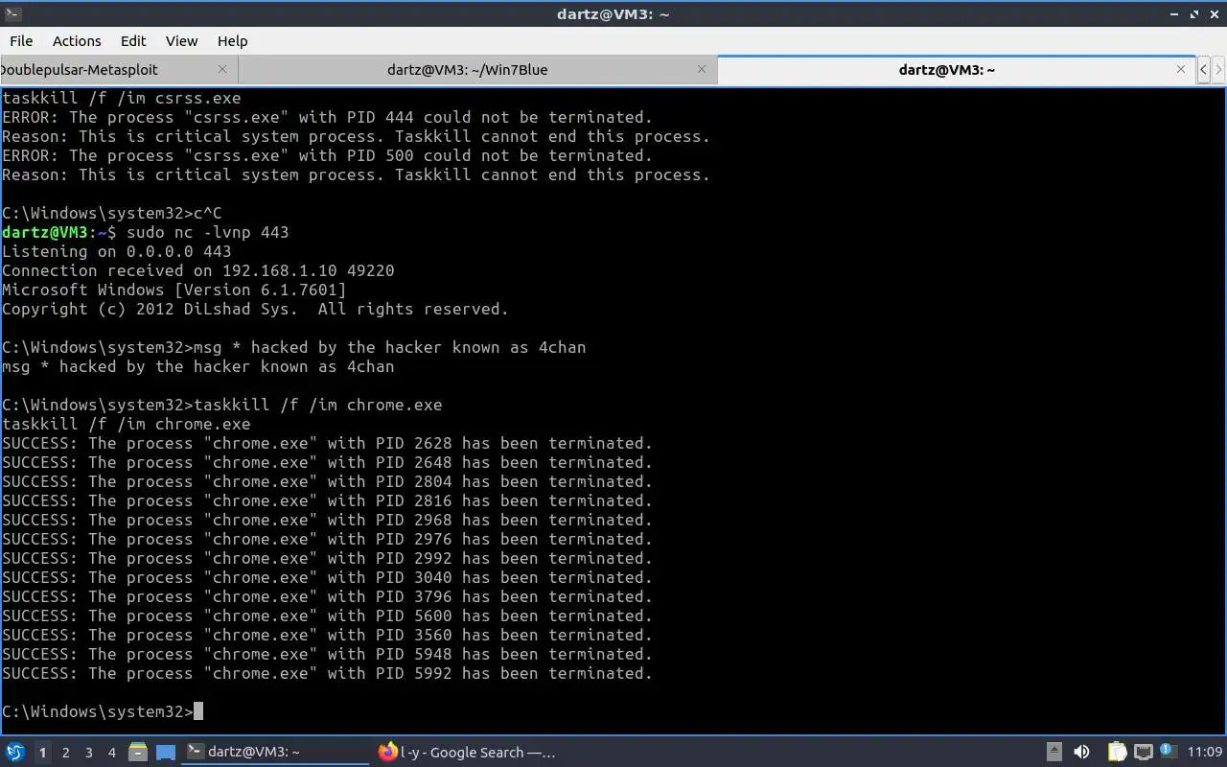Image resolution: width=1227 pixels, height=767 pixels.
Task: Switch to the dartz@VM3: ~/Win7Blue tab
Action: [x=477, y=69]
